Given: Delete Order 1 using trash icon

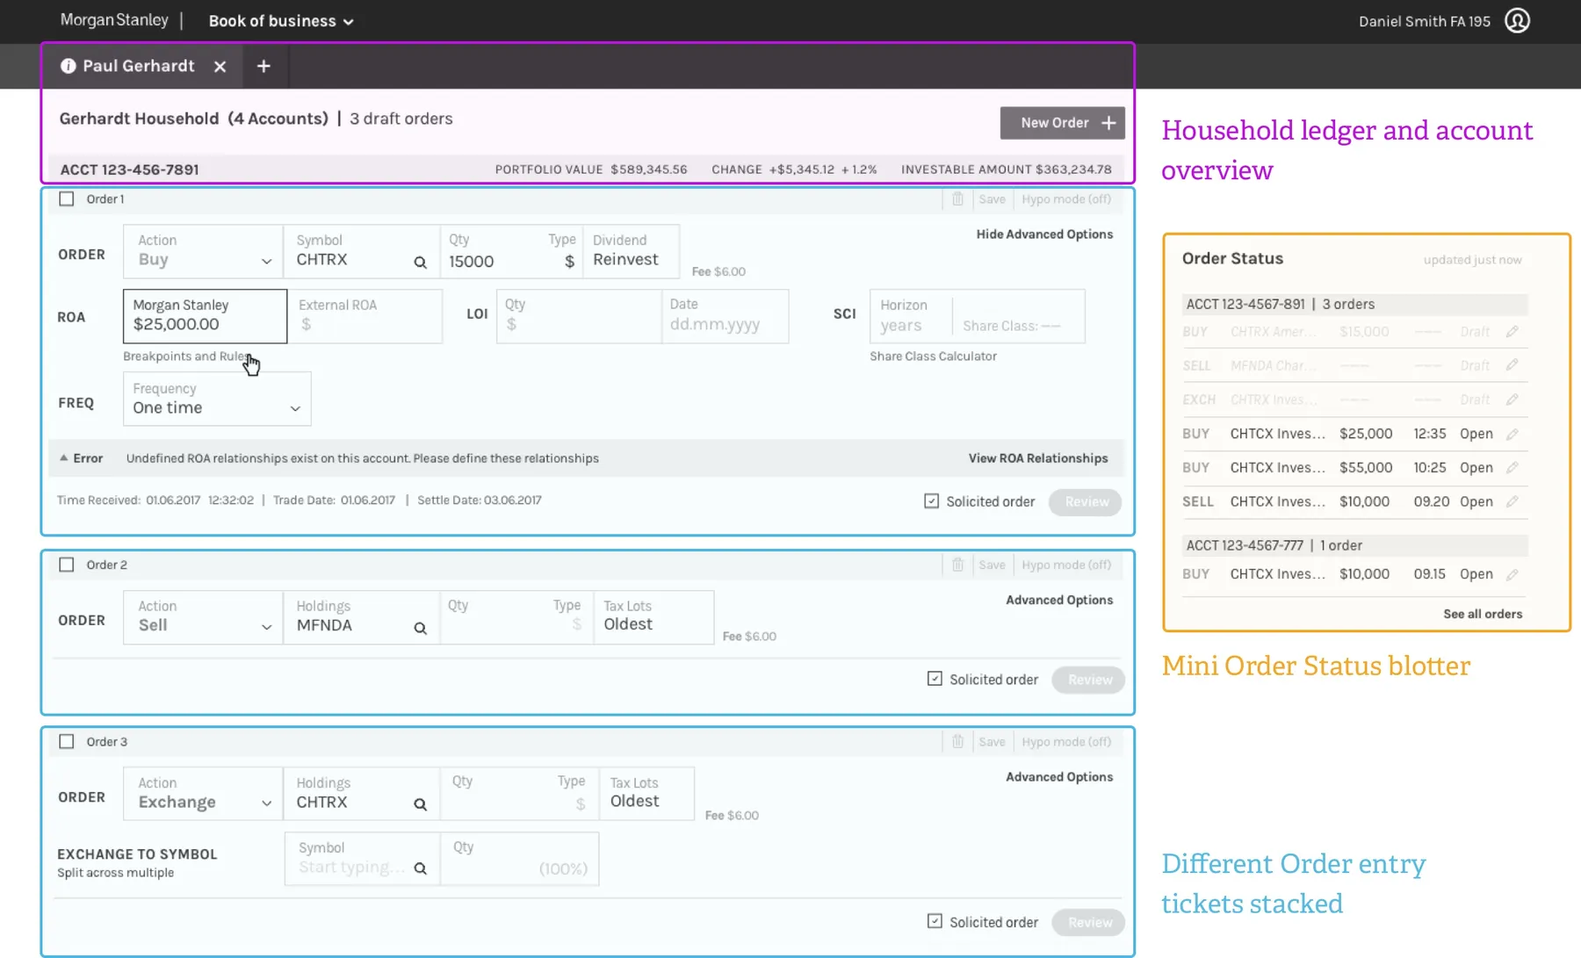Looking at the screenshot, I should click(957, 199).
